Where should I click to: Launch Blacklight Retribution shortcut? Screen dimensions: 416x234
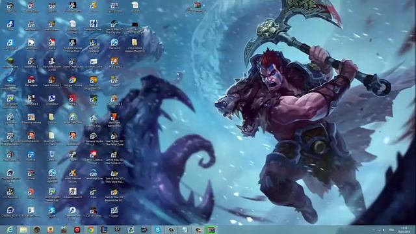tap(114, 120)
